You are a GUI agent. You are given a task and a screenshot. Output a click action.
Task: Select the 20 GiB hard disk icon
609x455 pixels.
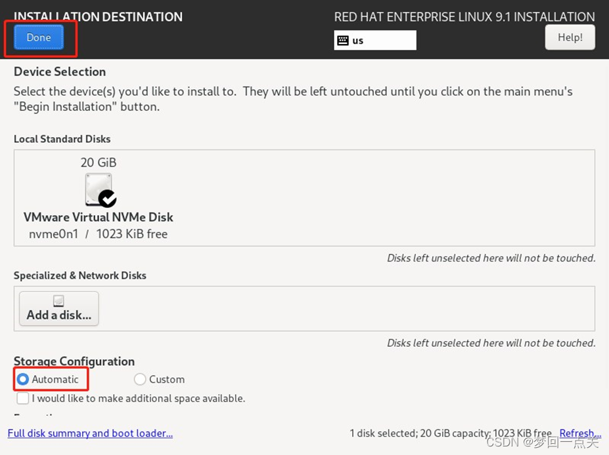[x=99, y=189]
